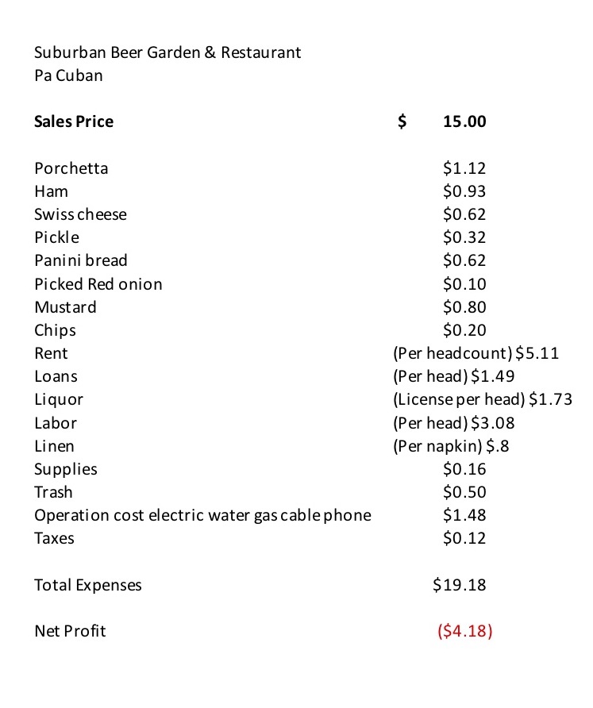
Task: Select the Ham line item
Action: click(51, 191)
